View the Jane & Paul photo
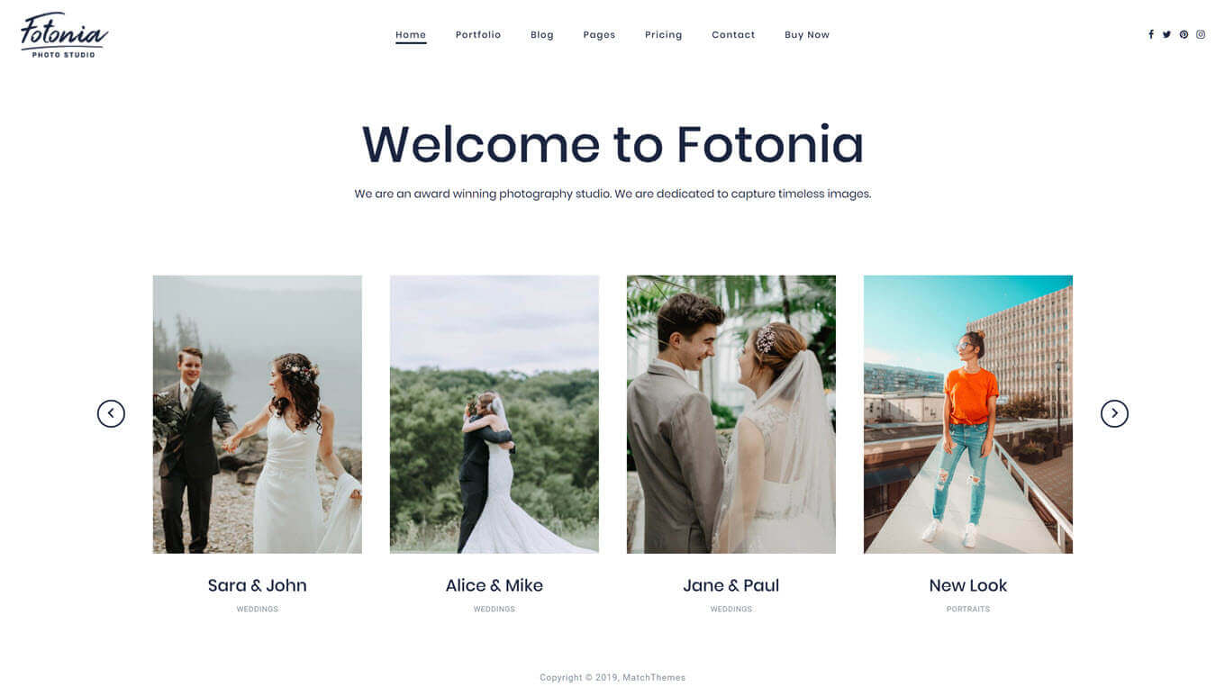 tap(731, 414)
